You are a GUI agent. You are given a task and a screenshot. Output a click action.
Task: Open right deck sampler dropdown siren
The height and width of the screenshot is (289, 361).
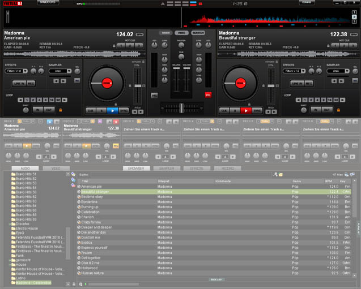tap(338, 71)
